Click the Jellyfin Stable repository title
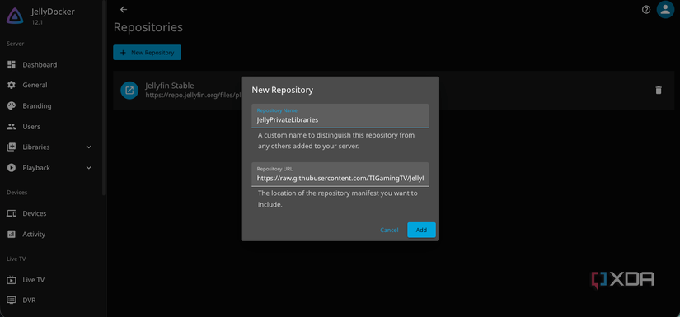The width and height of the screenshot is (680, 317). coord(170,86)
